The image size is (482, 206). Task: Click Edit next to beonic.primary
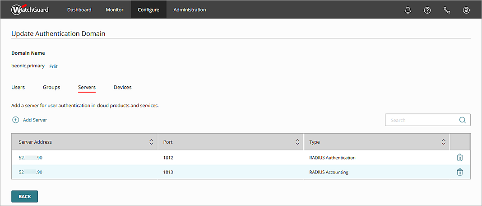coord(53,66)
